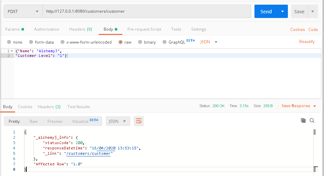Copy the response body with copy icon
Screen dimensions: 324x176
point(303,120)
